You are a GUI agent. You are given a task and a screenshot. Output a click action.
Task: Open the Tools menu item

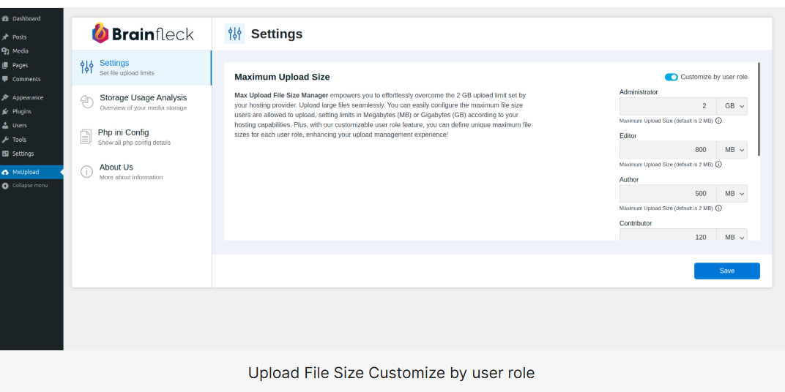click(x=31, y=140)
